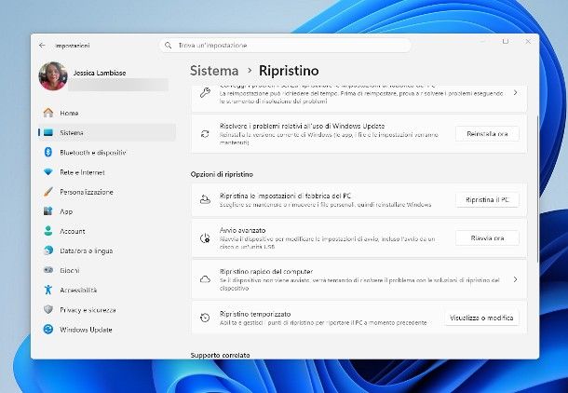
Task: Click the search magnifier icon
Action: 169,46
